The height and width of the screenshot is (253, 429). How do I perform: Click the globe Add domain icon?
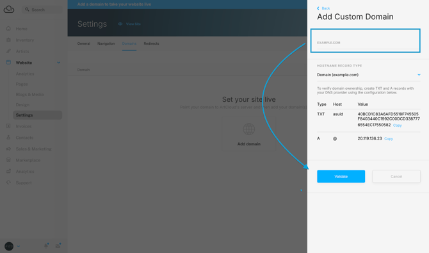click(x=248, y=129)
